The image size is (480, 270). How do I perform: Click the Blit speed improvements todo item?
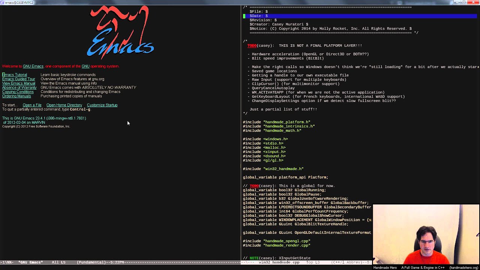tap(286, 58)
